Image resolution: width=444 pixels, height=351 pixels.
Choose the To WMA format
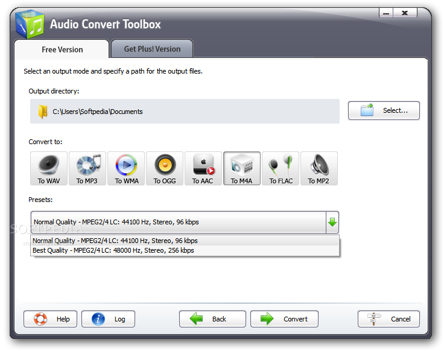click(x=126, y=168)
